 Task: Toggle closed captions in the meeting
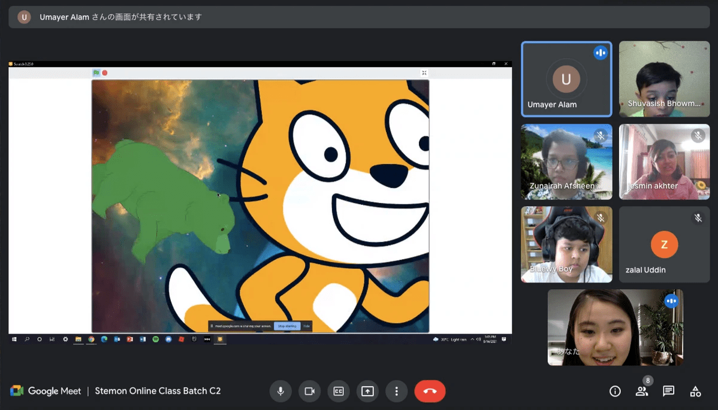339,391
